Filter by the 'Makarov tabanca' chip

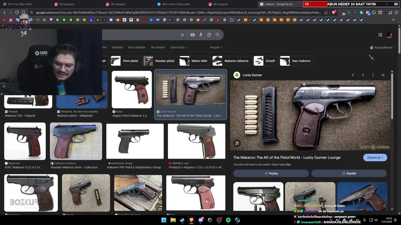[x=232, y=61]
